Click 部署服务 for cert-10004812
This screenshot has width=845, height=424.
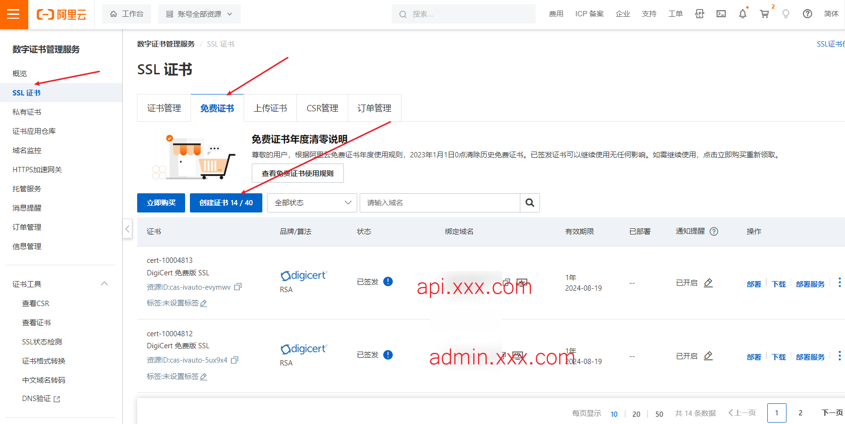click(810, 357)
